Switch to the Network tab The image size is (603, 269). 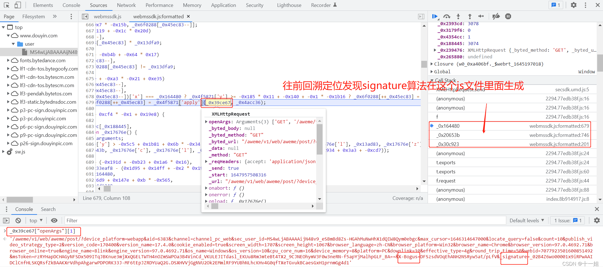pos(126,5)
